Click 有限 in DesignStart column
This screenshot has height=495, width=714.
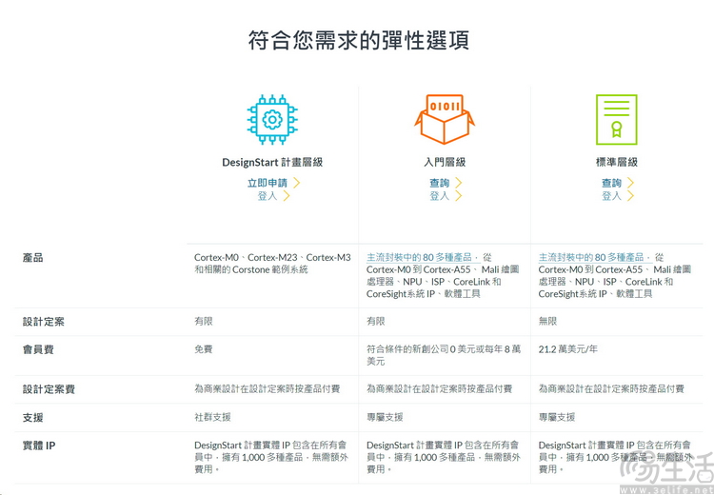204,321
